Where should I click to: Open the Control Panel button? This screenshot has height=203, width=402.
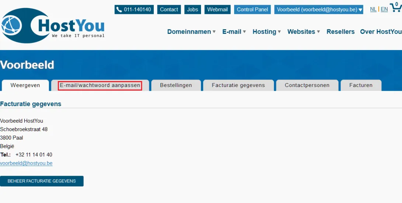tap(253, 10)
